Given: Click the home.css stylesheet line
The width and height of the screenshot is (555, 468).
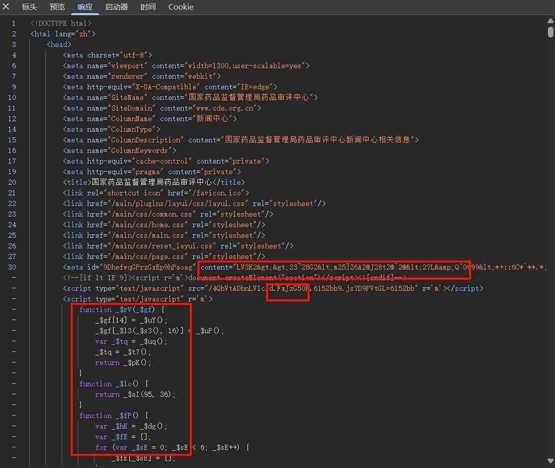Looking at the screenshot, I should 164,225.
